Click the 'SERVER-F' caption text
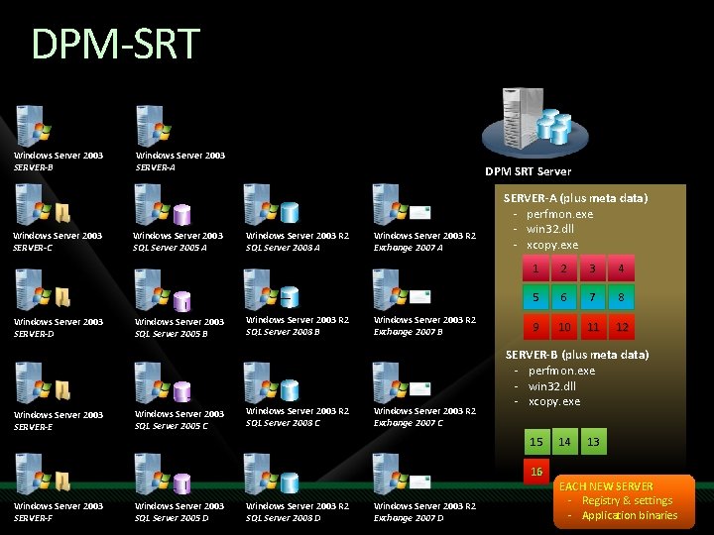The width and height of the screenshot is (714, 535). (34, 518)
